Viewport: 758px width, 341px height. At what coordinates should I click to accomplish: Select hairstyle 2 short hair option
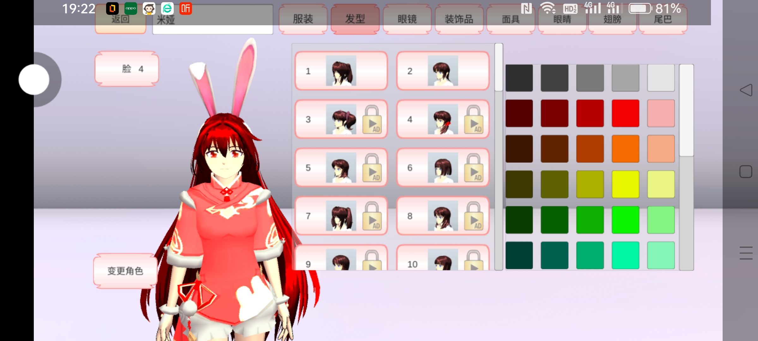442,71
